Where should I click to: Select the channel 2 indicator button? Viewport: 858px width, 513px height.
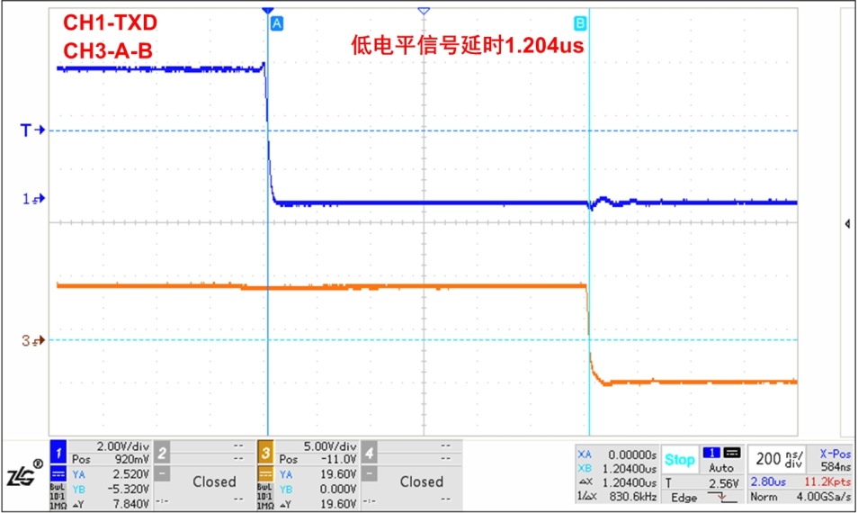tap(161, 453)
